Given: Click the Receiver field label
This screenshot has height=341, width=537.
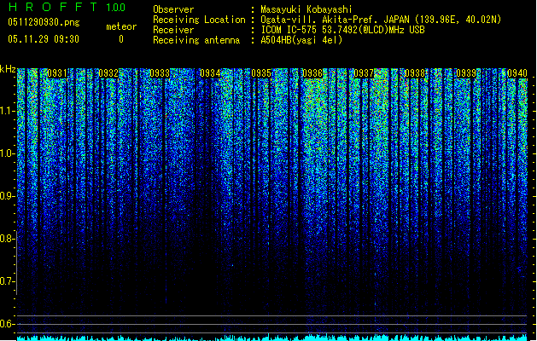Looking at the screenshot, I should pos(173,30).
